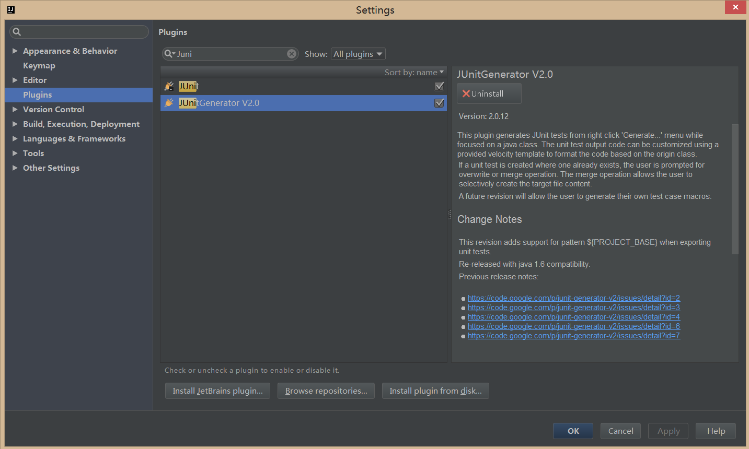Open the Show All plugins dropdown
Screen dimensions: 749x449
tap(358, 54)
